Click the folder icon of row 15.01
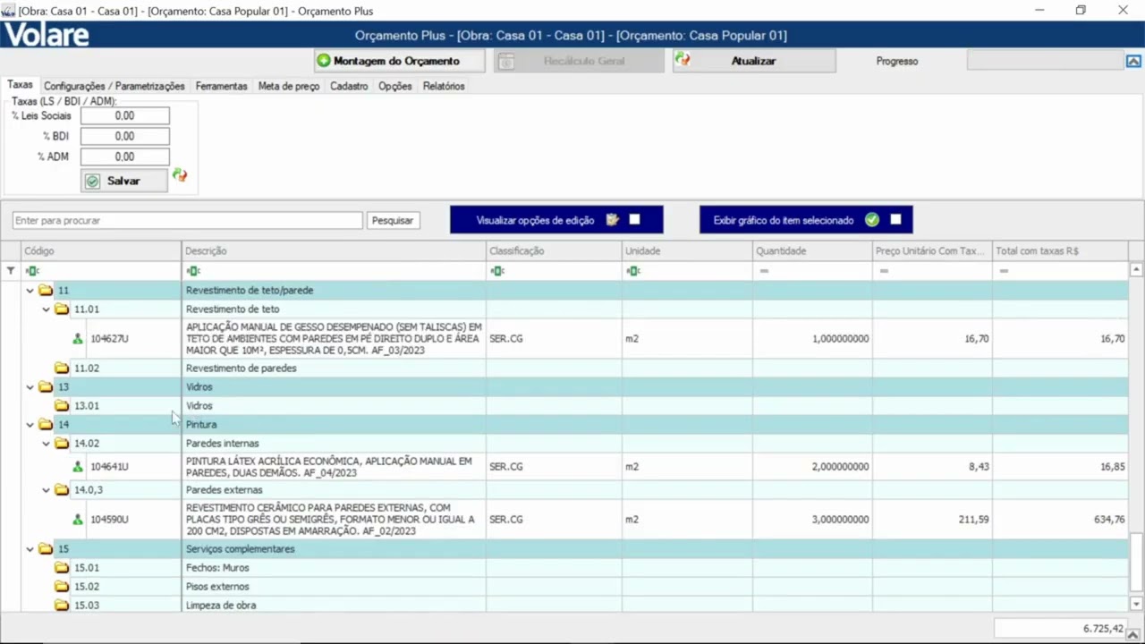The width and height of the screenshot is (1145, 644). pyautogui.click(x=62, y=567)
